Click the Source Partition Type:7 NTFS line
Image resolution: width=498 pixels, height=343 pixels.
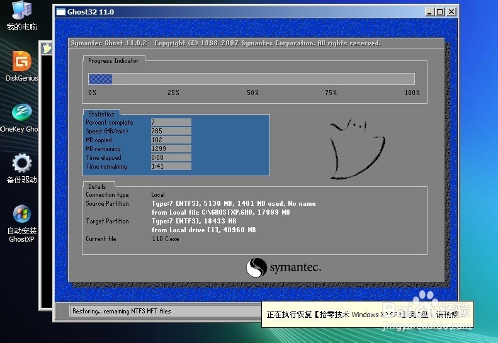(234, 203)
